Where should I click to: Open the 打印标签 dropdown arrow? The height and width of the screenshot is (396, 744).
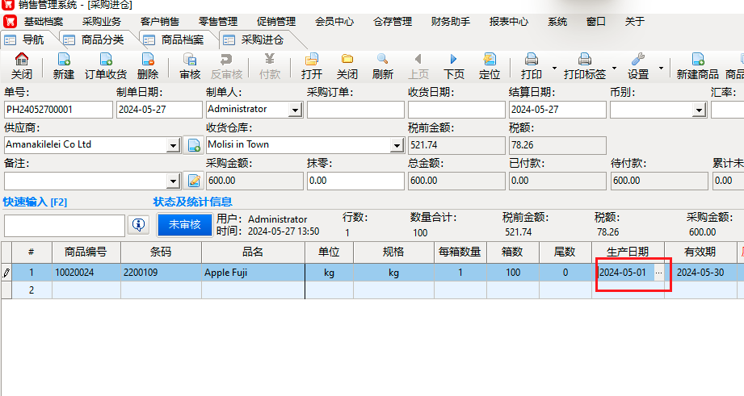point(614,69)
